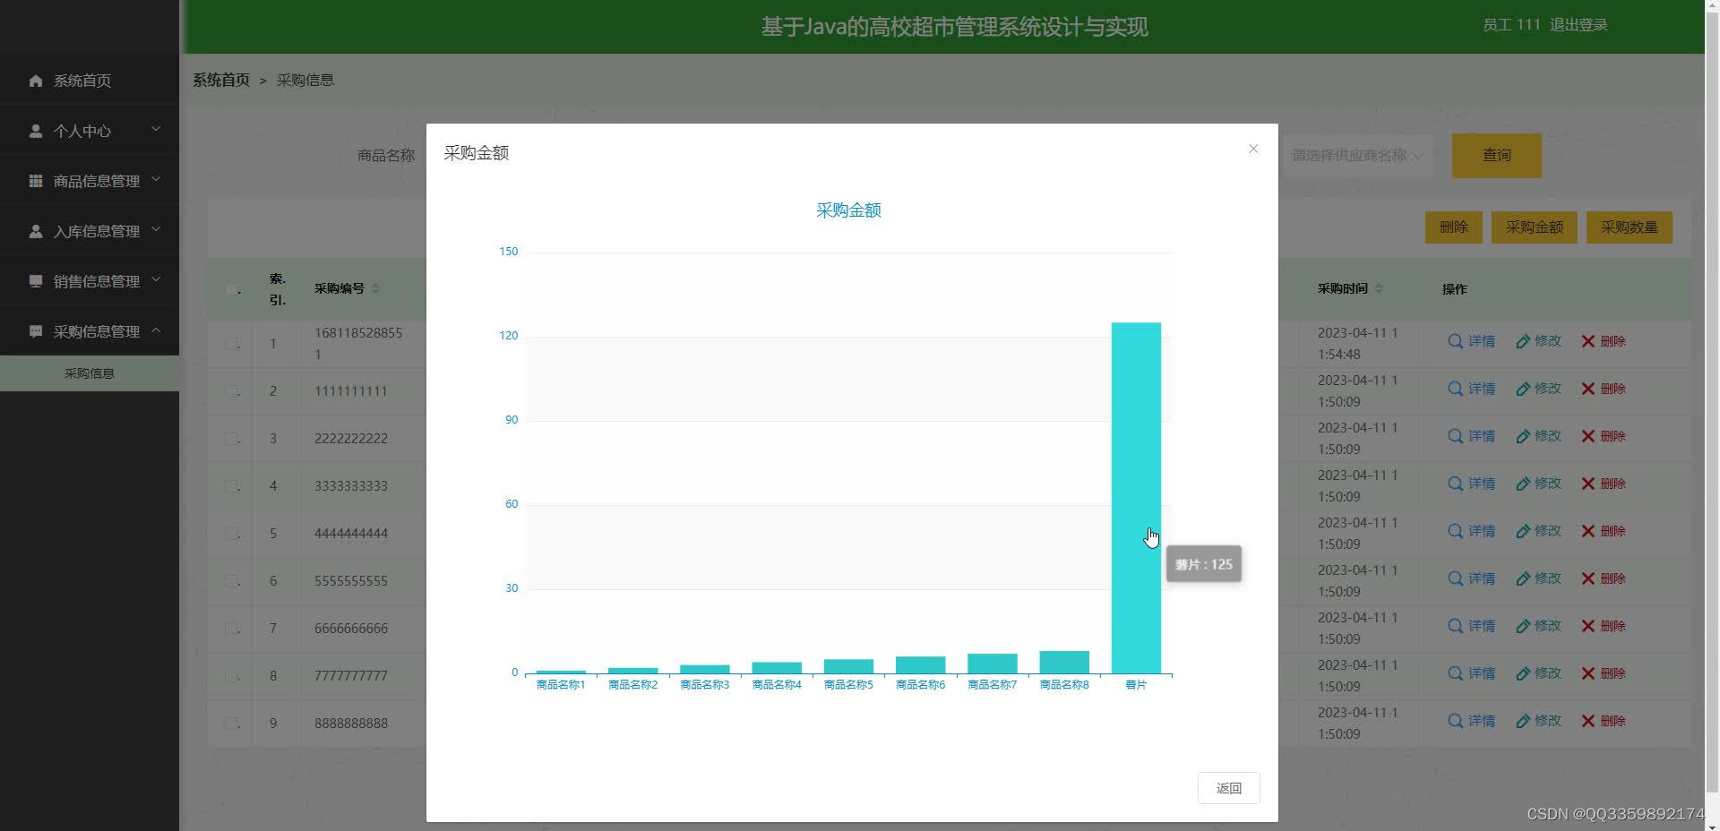Click the 采购金额 chart button

click(x=1534, y=227)
